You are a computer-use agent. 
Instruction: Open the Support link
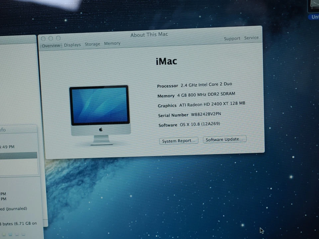pyautogui.click(x=232, y=38)
